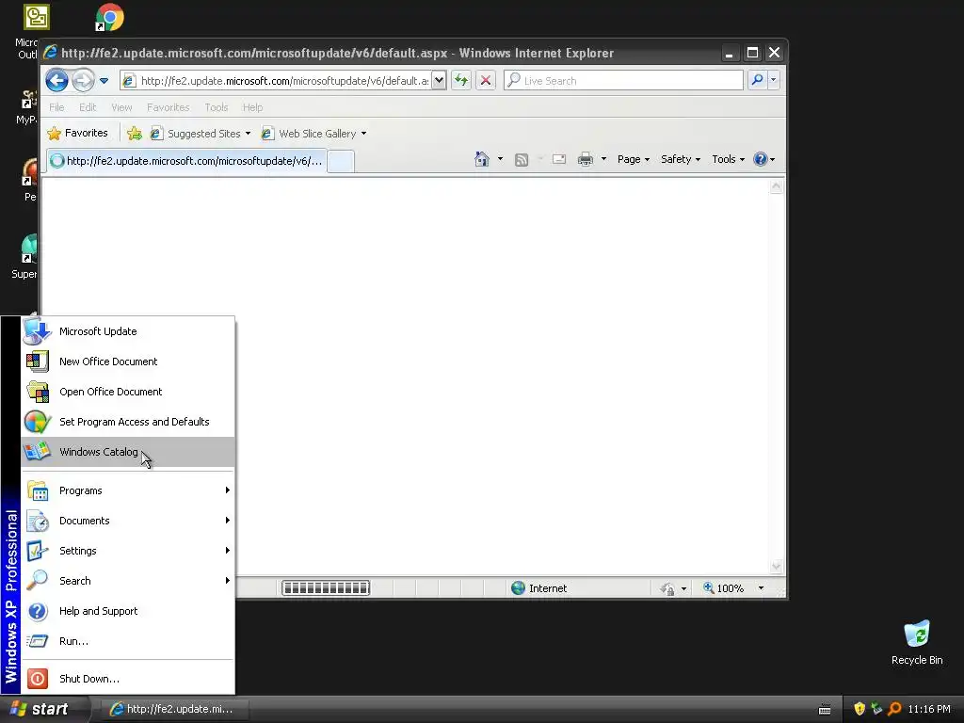Open the Page dropdown menu
The image size is (964, 723).
[634, 159]
